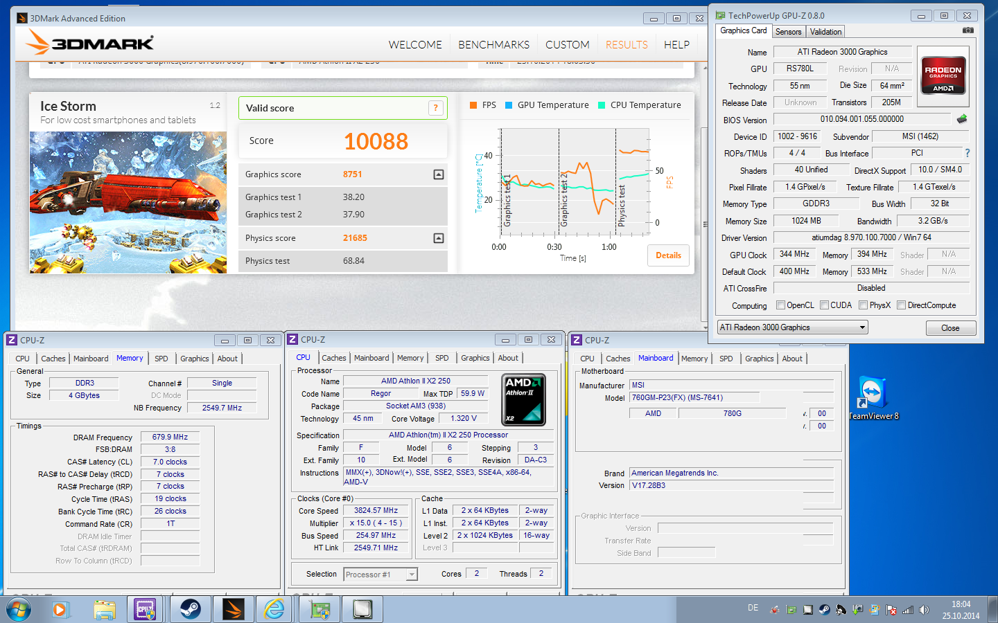This screenshot has width=998, height=623.
Task: Switch to the Validation tab in GPU-Z
Action: [x=825, y=32]
